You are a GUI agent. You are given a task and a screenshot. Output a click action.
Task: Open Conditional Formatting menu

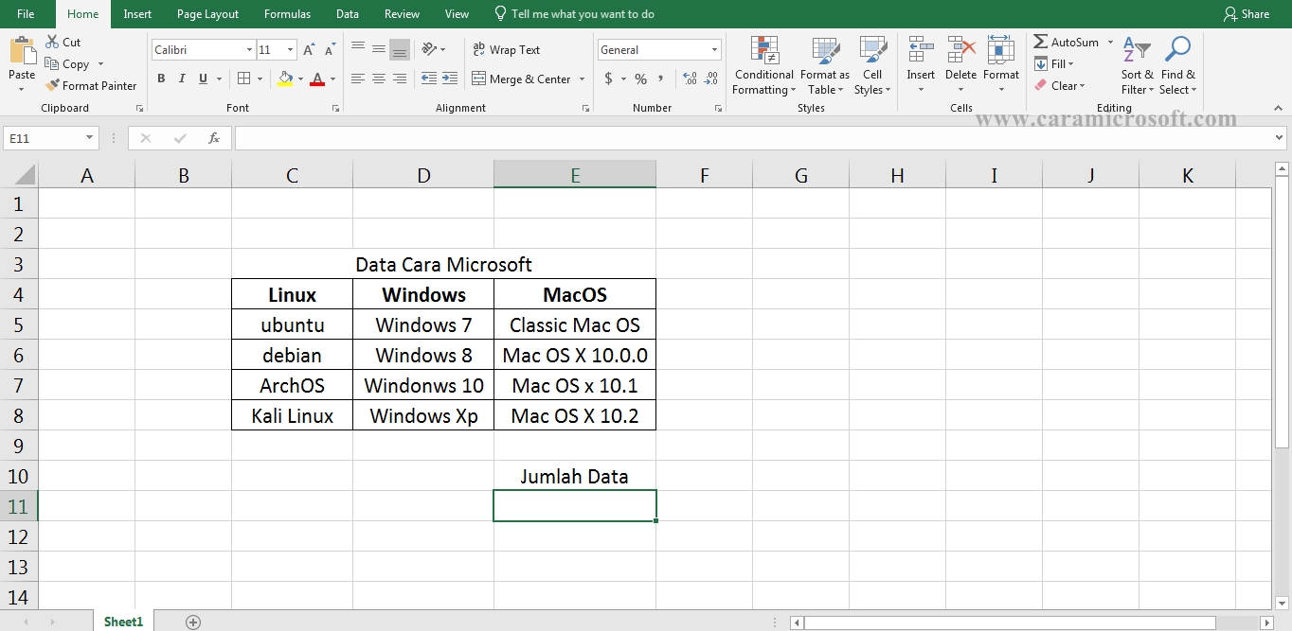coord(763,66)
